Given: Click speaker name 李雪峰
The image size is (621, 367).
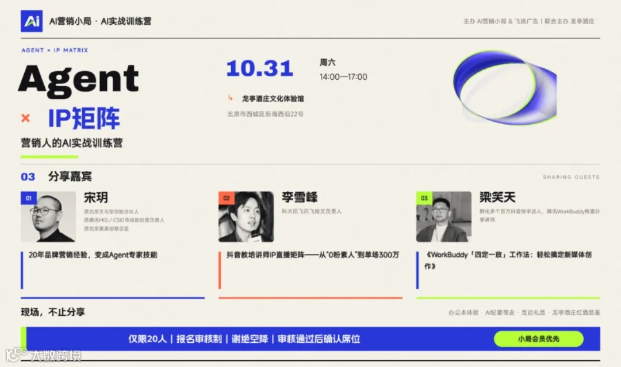Looking at the screenshot, I should pos(299,197).
